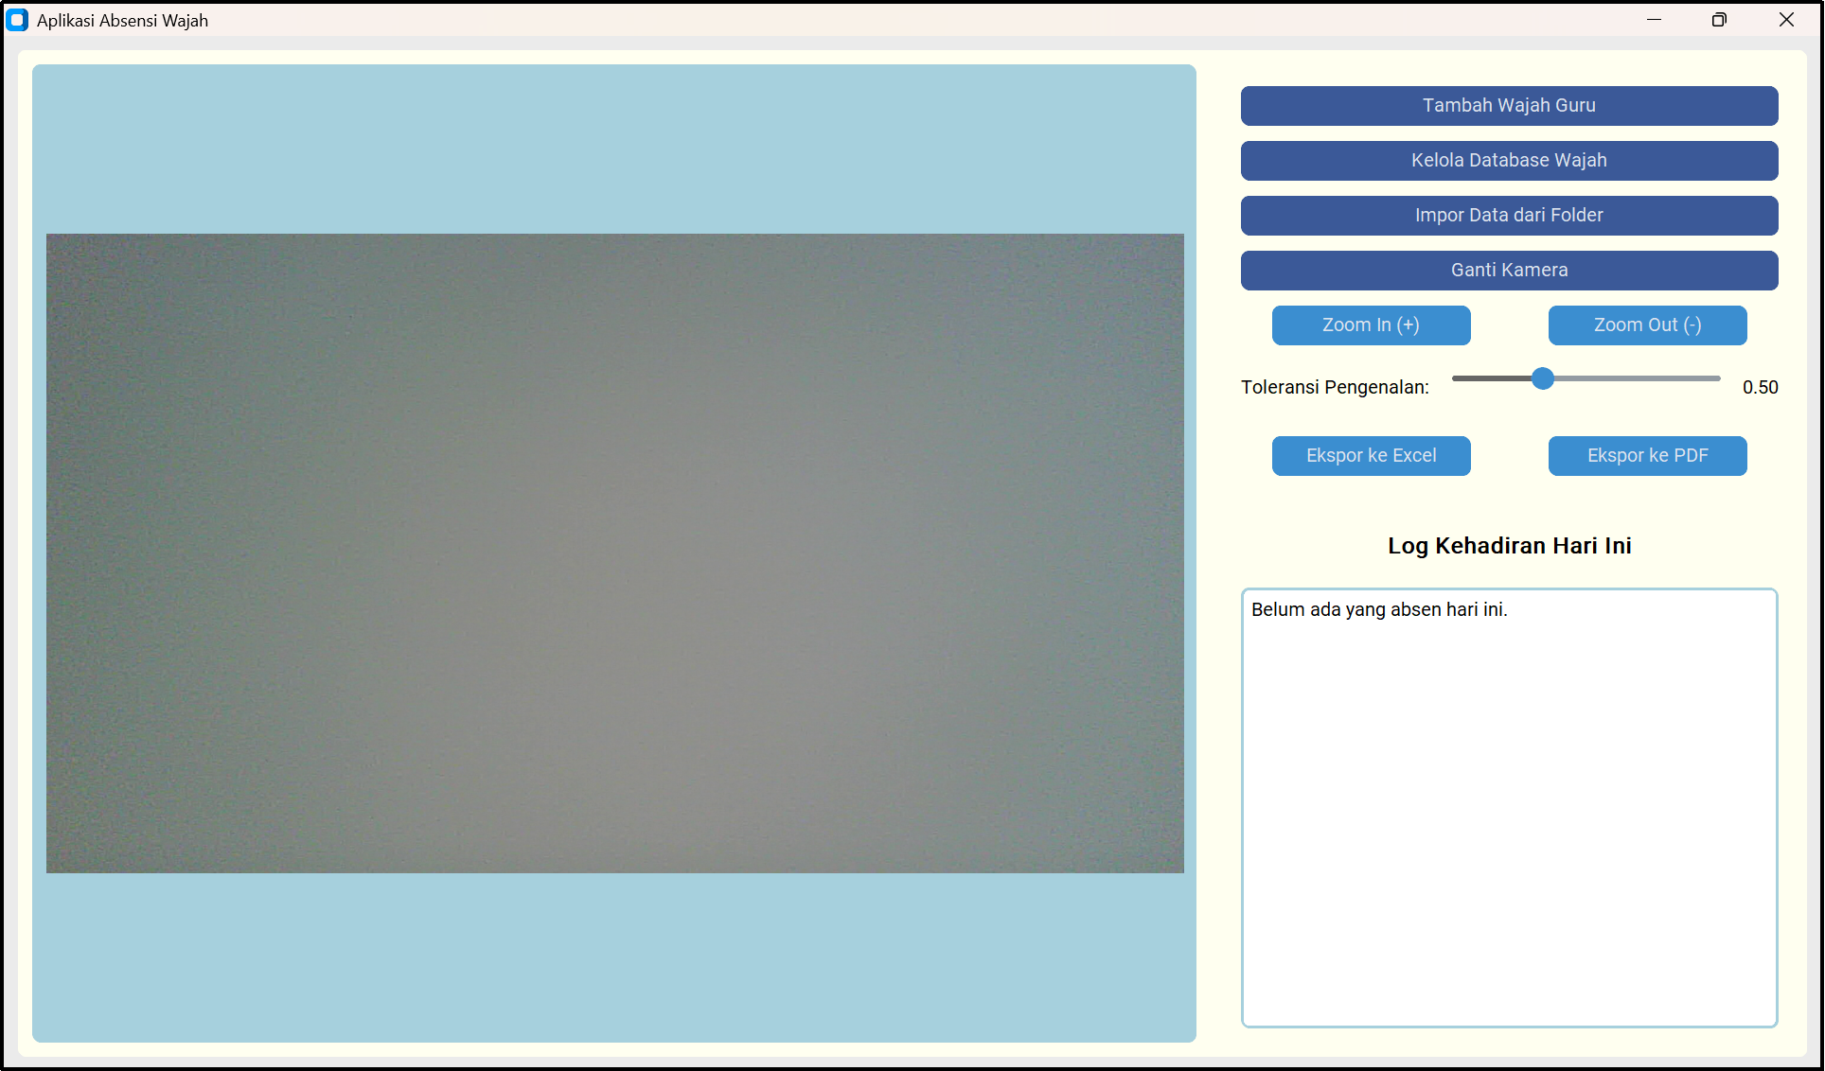The image size is (1825, 1071).
Task: Select Impor Data dari Folder
Action: coord(1509,215)
